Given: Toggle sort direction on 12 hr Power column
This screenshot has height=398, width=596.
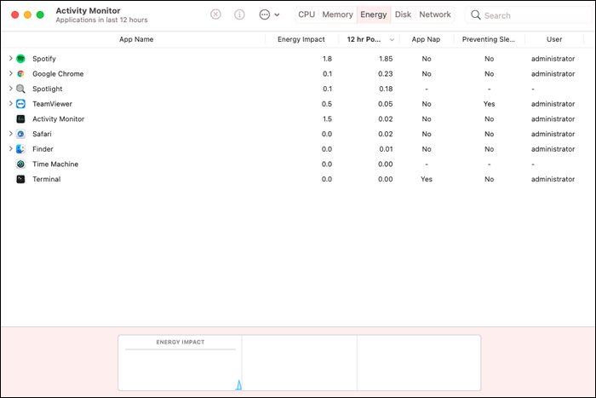Looking at the screenshot, I should coord(369,39).
